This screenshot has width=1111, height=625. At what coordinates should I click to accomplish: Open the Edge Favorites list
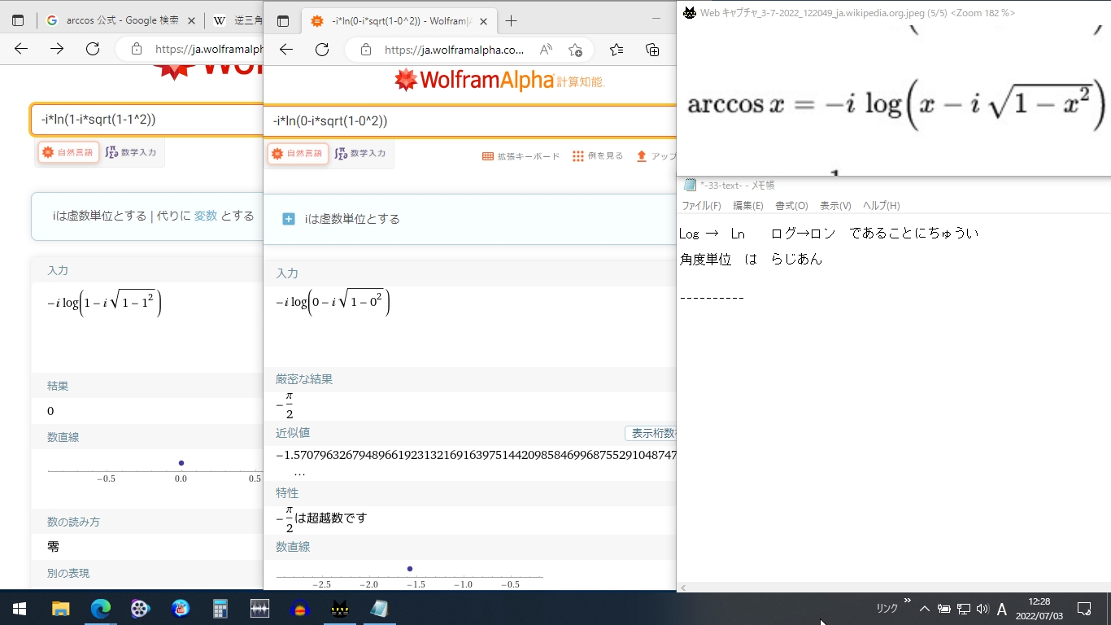tap(616, 50)
